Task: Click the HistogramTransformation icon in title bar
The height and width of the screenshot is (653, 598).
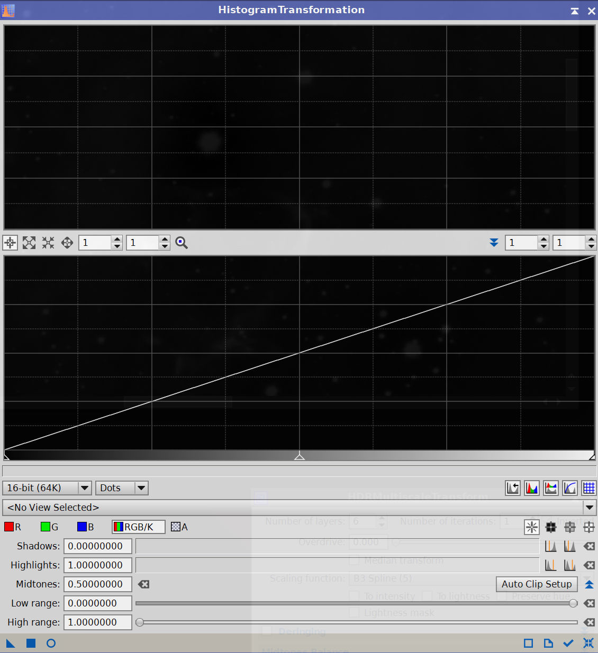Action: (x=8, y=10)
